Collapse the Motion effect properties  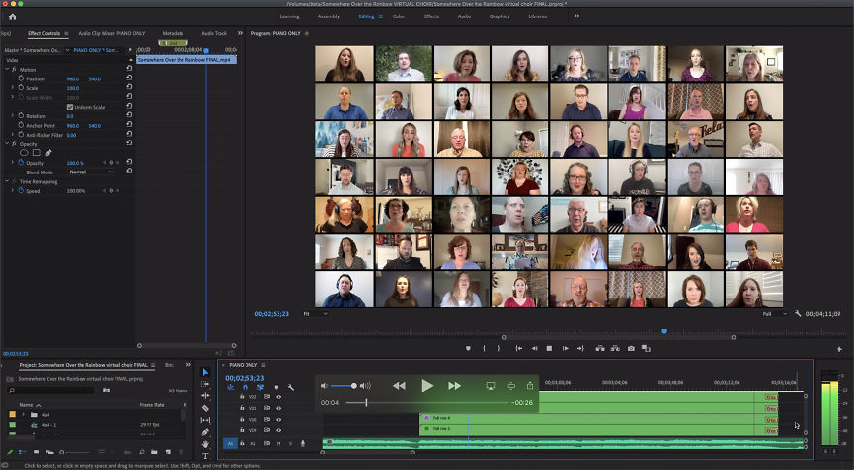point(7,70)
